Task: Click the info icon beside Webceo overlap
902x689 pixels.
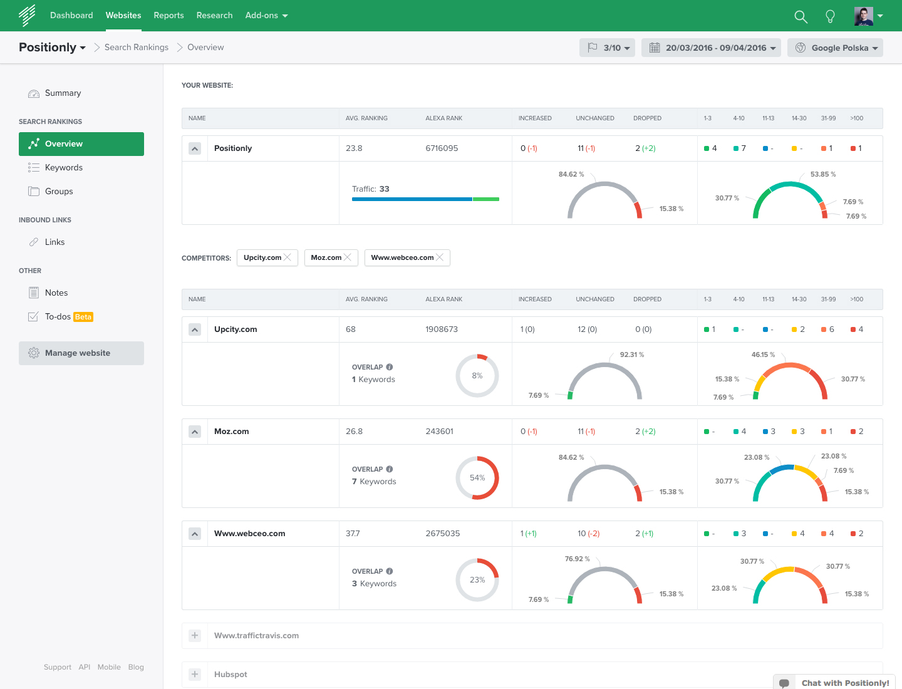Action: 390,571
